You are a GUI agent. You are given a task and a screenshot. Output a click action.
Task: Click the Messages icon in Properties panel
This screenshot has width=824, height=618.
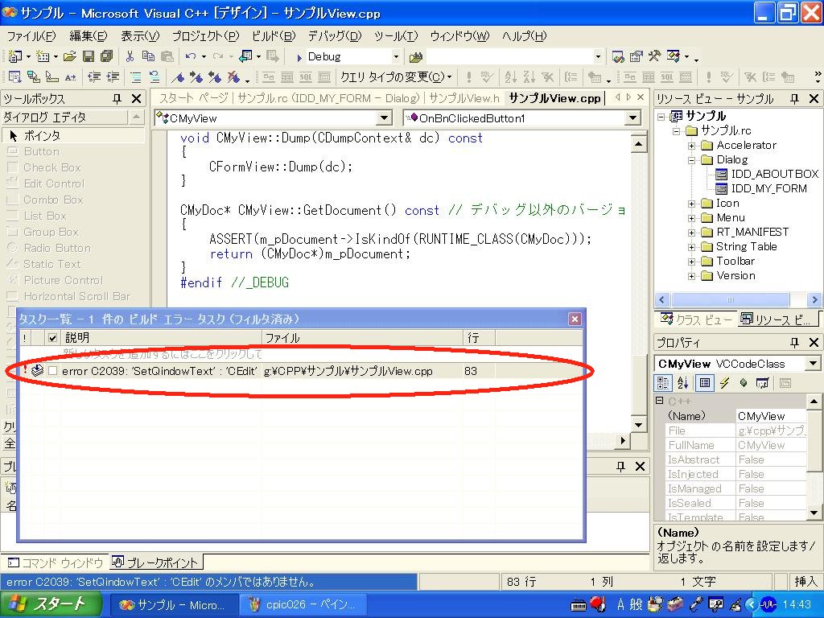click(x=744, y=383)
